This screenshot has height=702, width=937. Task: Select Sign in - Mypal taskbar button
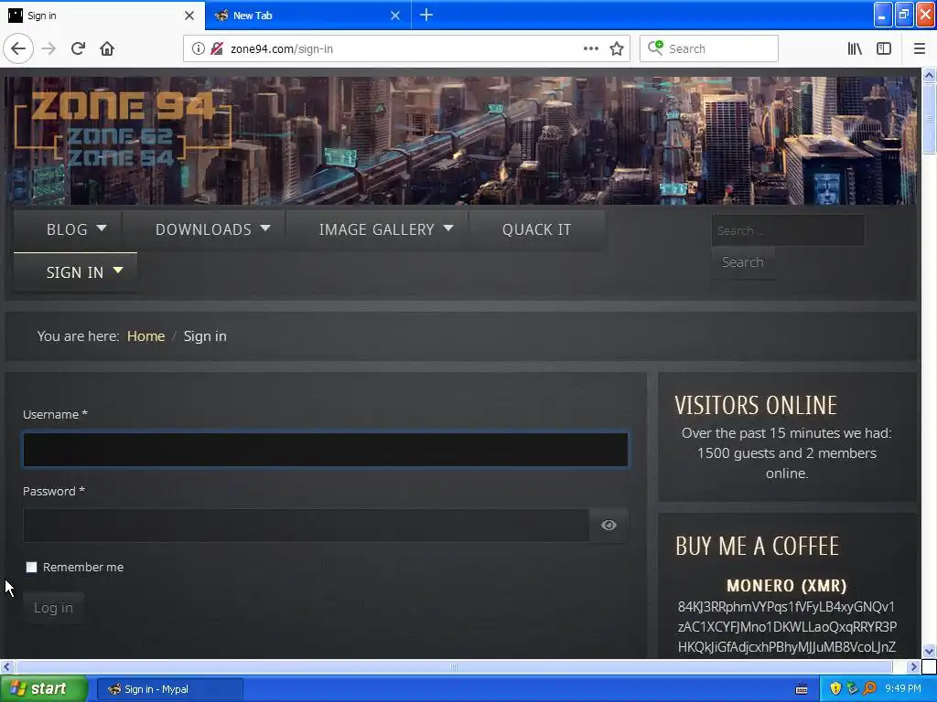click(169, 689)
